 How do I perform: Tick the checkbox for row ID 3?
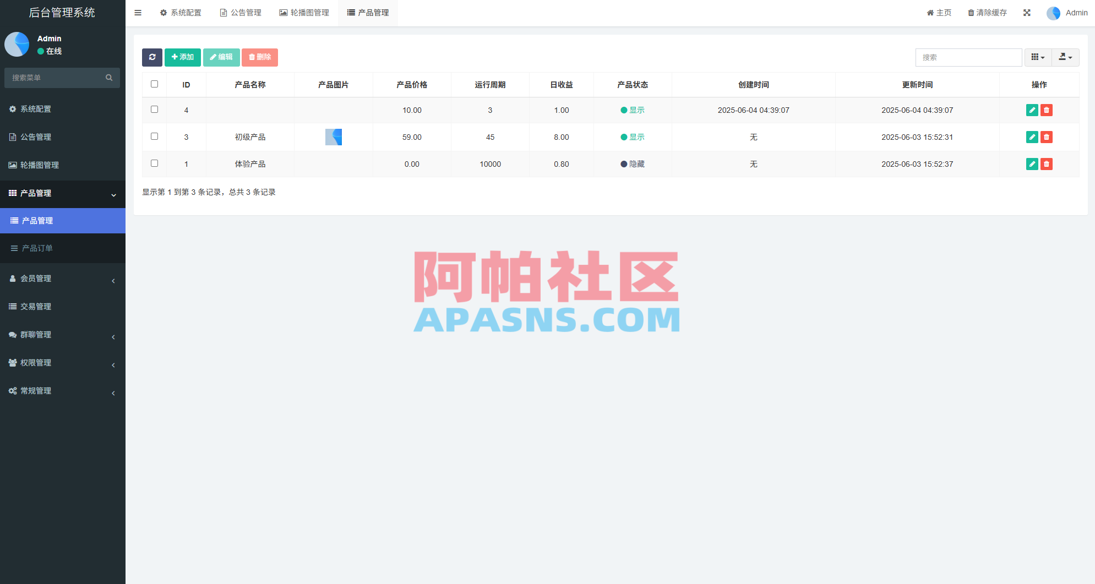tap(154, 136)
